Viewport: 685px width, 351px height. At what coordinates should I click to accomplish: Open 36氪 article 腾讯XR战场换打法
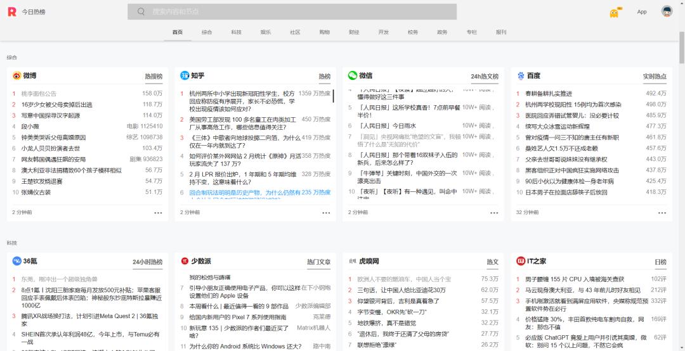tap(90, 320)
